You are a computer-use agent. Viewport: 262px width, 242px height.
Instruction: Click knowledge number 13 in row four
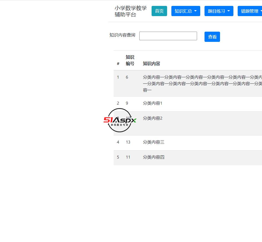pos(128,142)
